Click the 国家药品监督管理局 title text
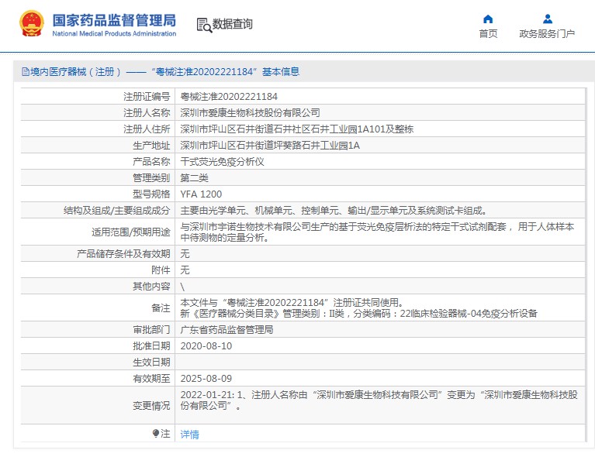Image resolution: width=595 pixels, height=457 pixels. tap(114, 19)
